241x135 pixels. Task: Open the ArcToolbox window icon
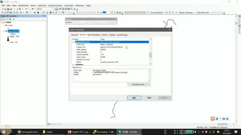pos(69,9)
